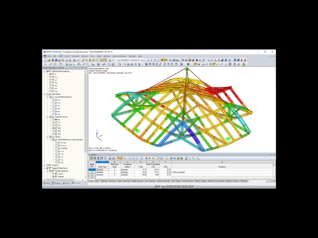
Task: Open the Add-on Modules menu
Action: click(x=119, y=56)
